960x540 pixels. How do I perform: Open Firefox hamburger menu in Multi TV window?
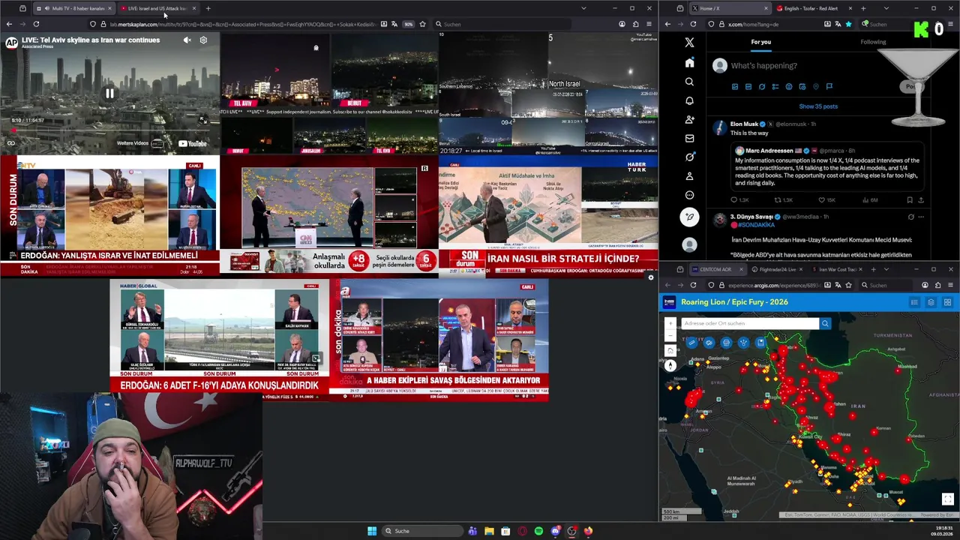649,24
